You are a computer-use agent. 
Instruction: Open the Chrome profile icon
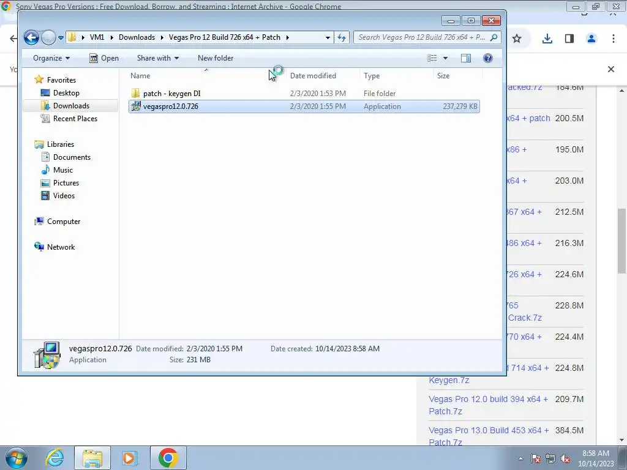(x=591, y=39)
